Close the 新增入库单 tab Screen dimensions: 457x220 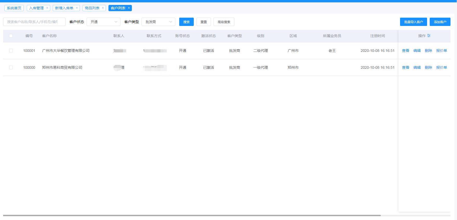(x=77, y=8)
